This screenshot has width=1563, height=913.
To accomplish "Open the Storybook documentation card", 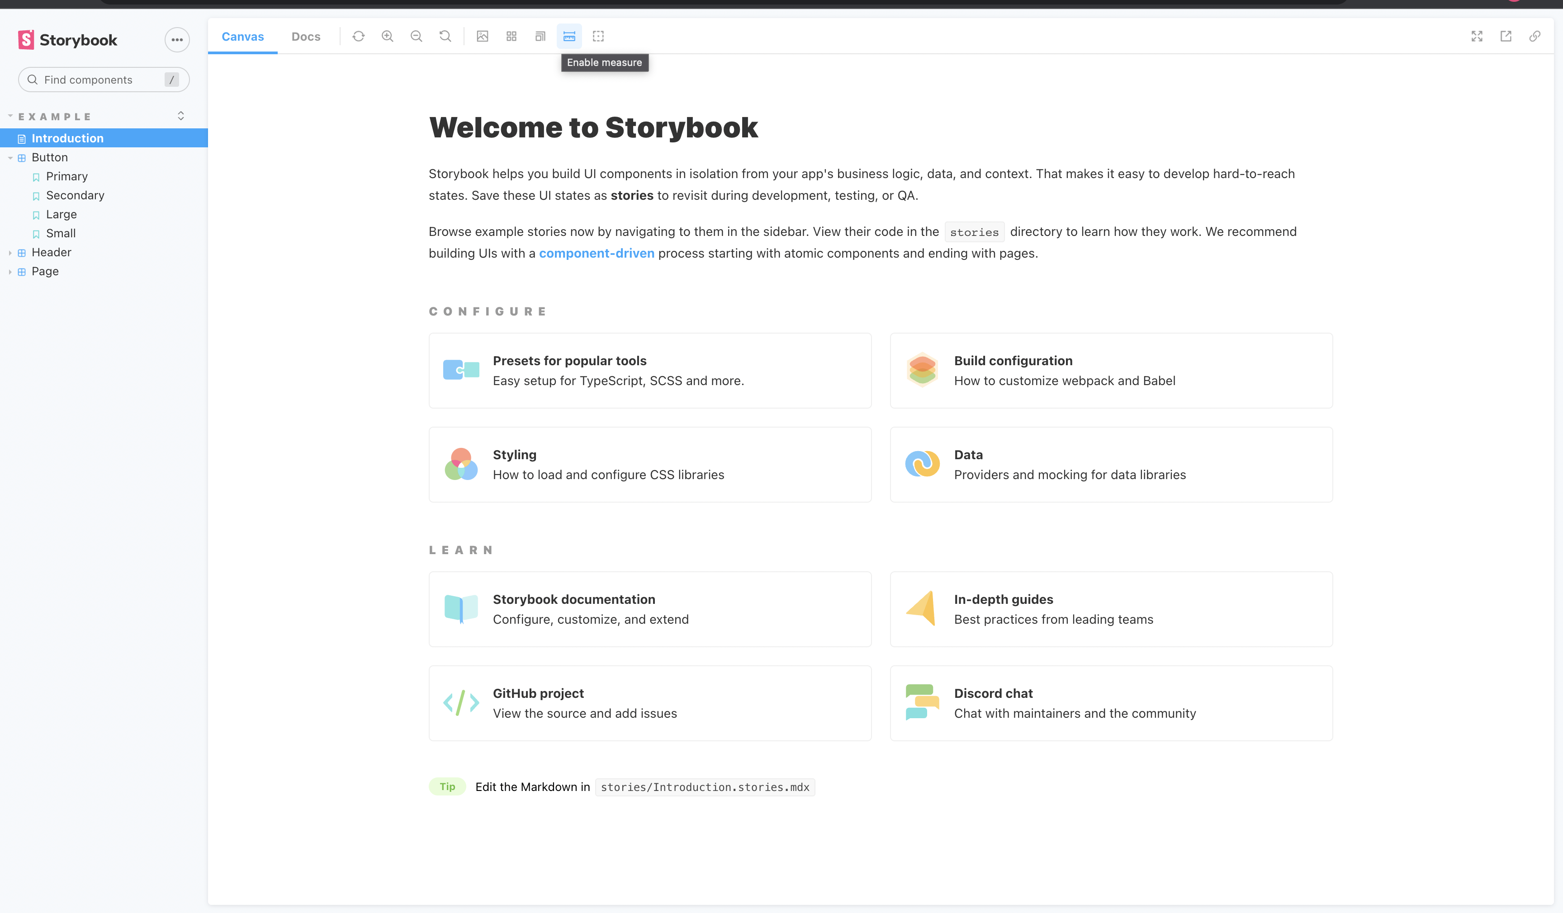I will coord(650,609).
